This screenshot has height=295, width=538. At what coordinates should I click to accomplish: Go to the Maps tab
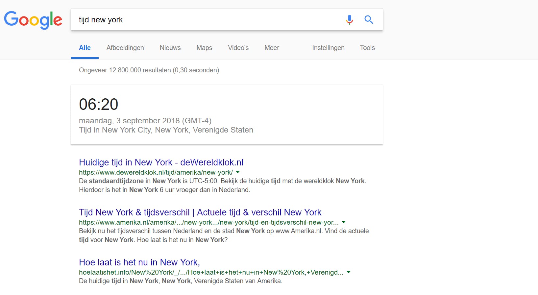point(204,48)
